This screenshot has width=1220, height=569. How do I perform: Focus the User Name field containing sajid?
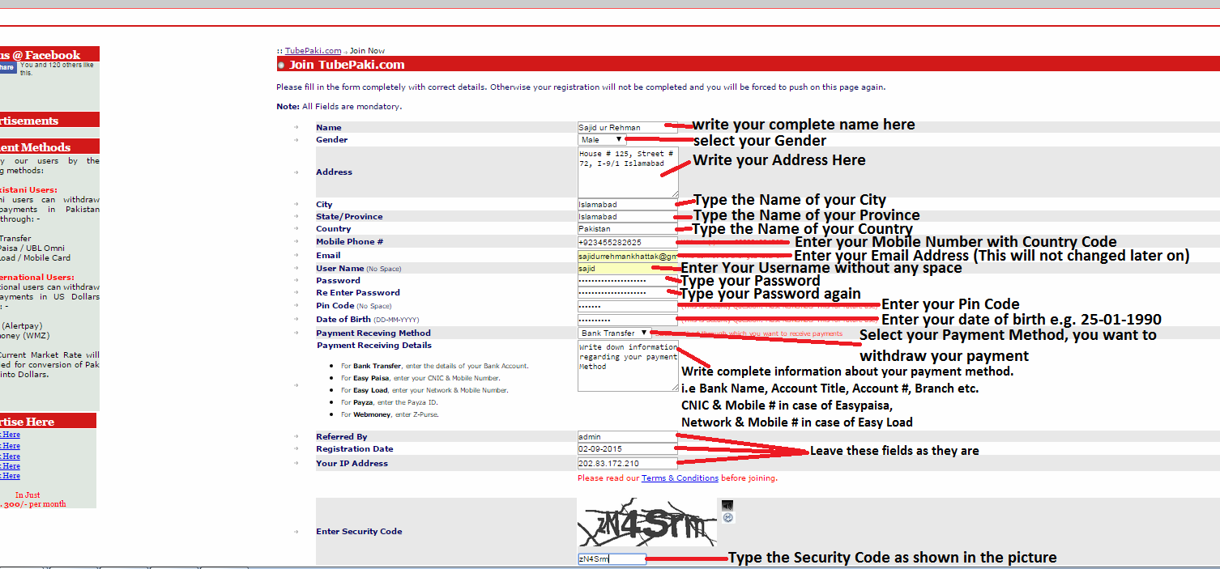tap(627, 268)
